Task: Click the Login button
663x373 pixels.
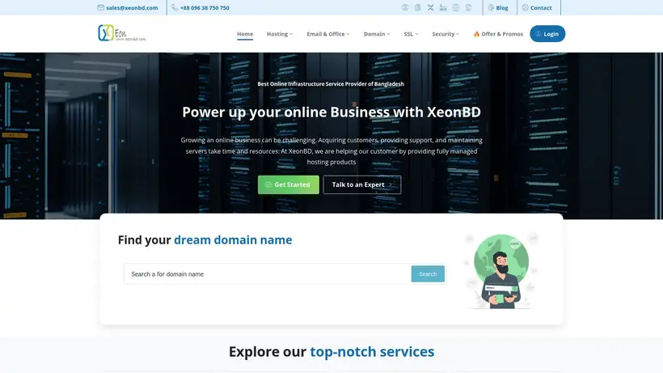Action: (547, 34)
